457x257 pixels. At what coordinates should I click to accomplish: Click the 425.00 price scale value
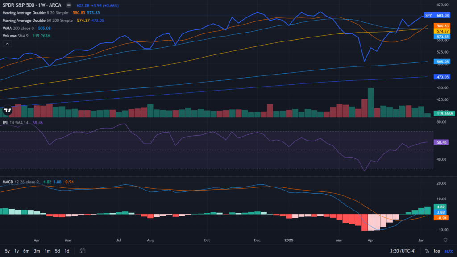442,99
